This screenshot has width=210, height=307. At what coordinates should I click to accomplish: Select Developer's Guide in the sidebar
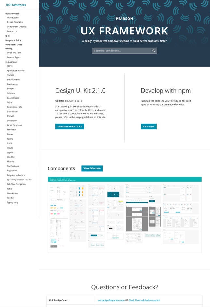pyautogui.click(x=14, y=45)
